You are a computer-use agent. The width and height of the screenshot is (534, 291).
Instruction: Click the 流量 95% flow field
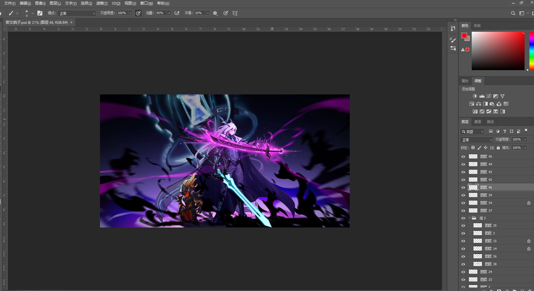pos(161,13)
